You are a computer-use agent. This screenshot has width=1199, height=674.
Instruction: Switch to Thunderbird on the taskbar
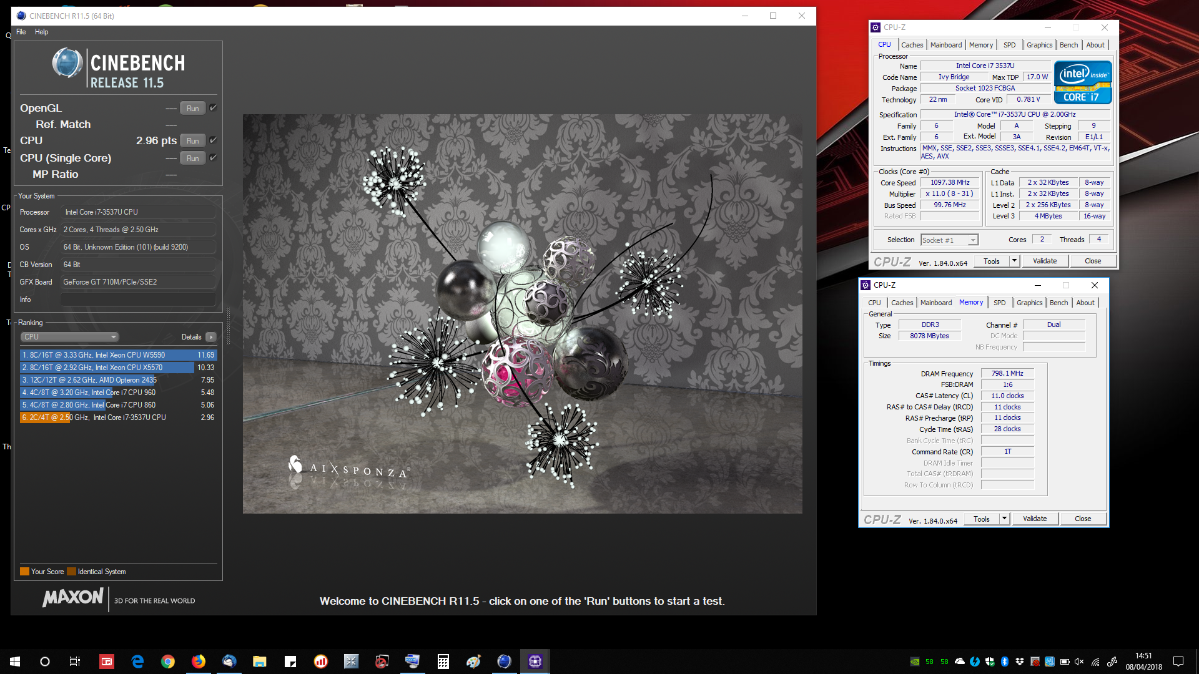point(229,662)
